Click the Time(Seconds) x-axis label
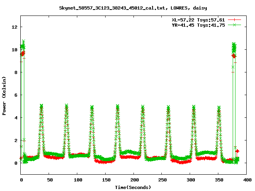This screenshot has width=255, height=191. [x=133, y=187]
